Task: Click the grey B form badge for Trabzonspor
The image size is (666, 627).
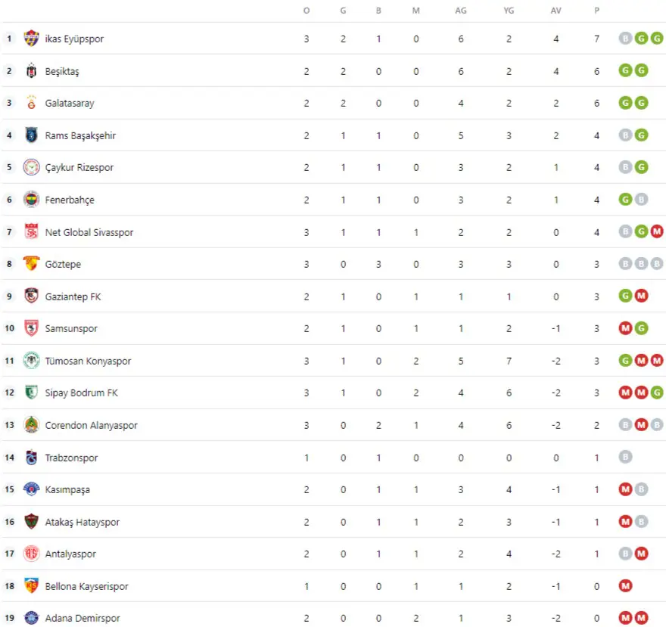Action: point(625,458)
